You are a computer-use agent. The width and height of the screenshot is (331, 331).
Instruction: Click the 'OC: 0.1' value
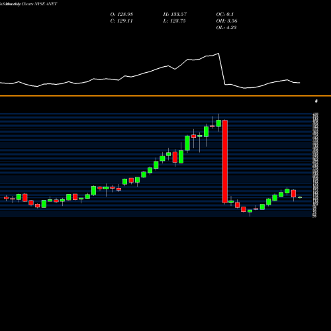pyautogui.click(x=225, y=15)
